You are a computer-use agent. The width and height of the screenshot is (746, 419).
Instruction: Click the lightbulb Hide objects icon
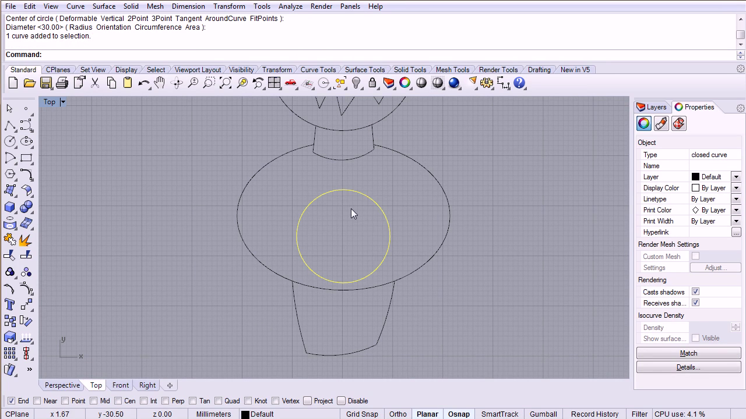[x=356, y=83]
